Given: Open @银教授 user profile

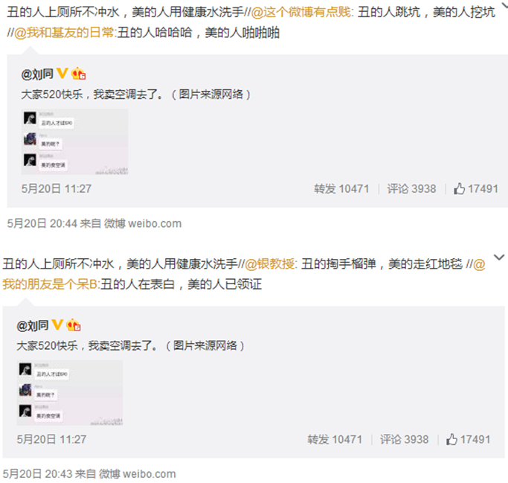Looking at the screenshot, I should (270, 264).
